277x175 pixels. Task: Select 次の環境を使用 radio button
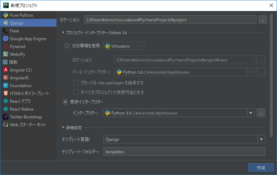pyautogui.click(x=67, y=46)
